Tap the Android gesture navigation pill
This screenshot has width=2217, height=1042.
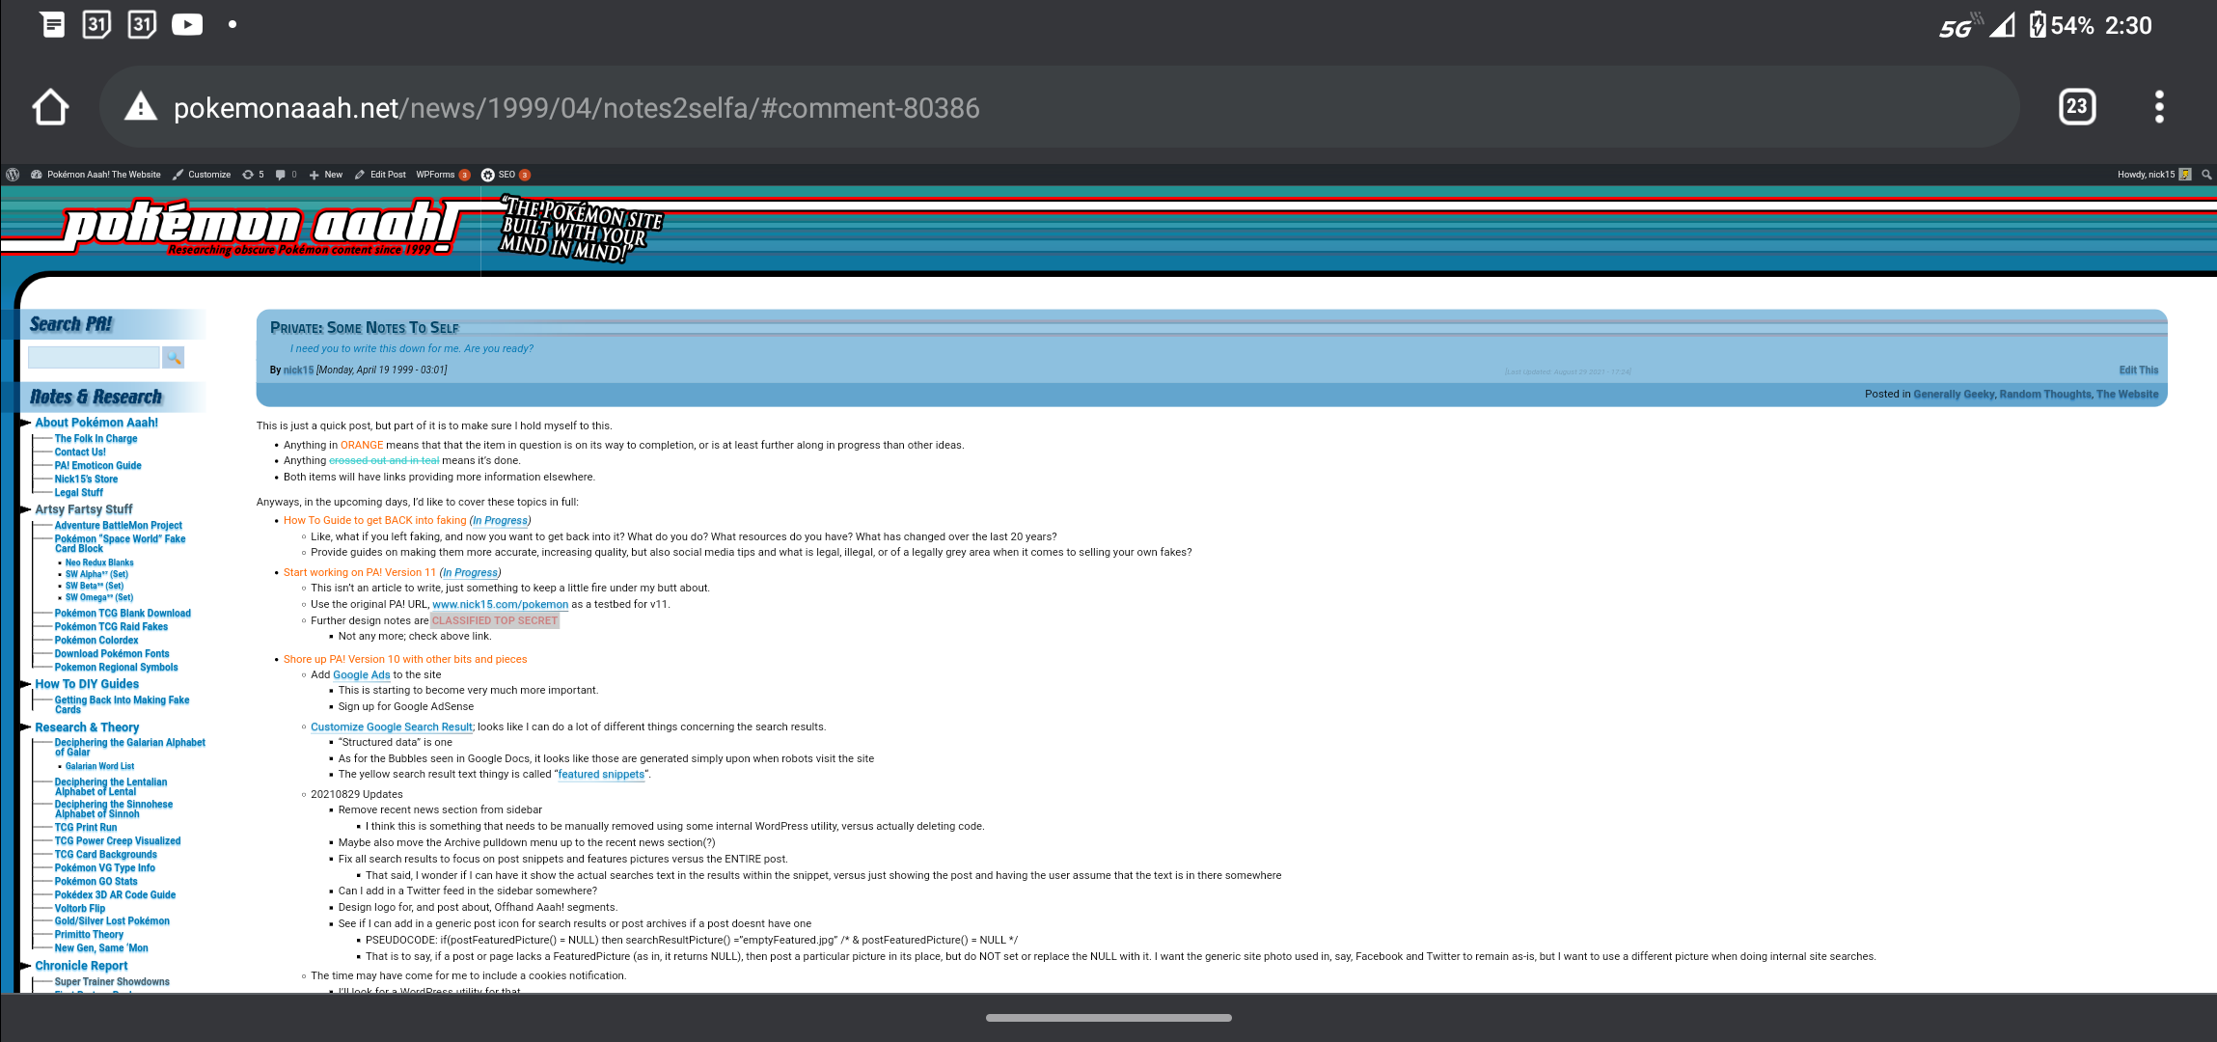pyautogui.click(x=1108, y=1017)
